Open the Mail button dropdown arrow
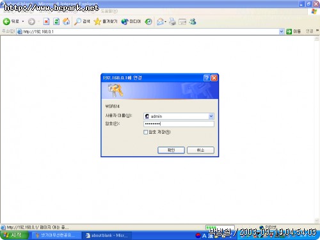 (x=166, y=22)
